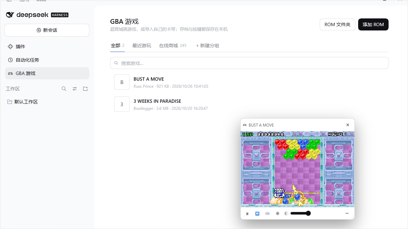This screenshot has width=408, height=229.
Task: Open the 插件 plugins page
Action: pos(47,47)
